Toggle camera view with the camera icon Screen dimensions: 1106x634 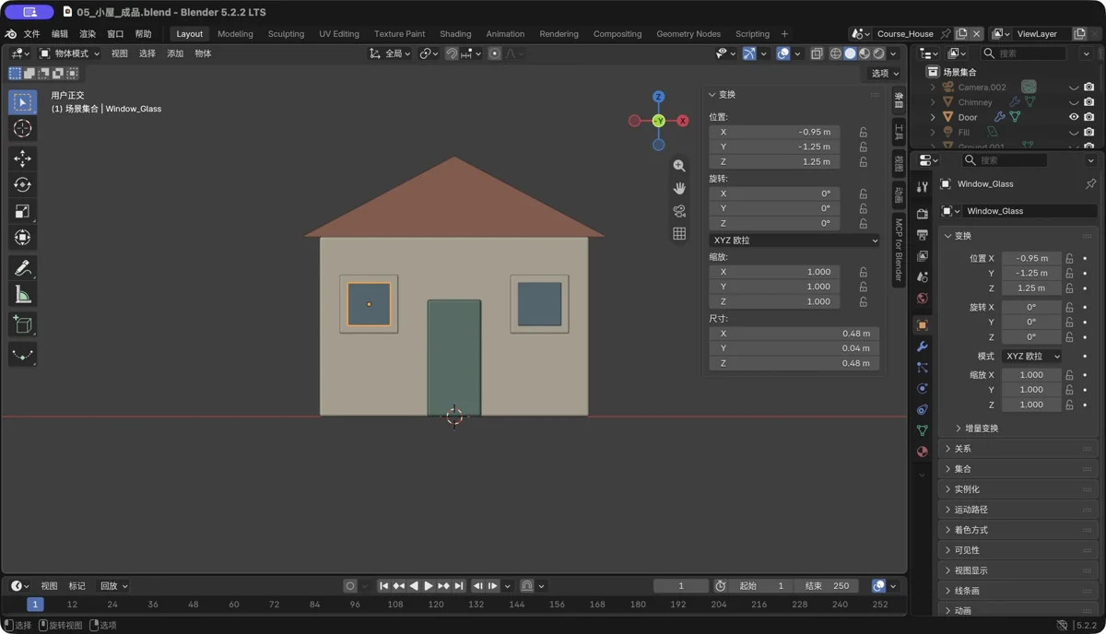(x=679, y=211)
